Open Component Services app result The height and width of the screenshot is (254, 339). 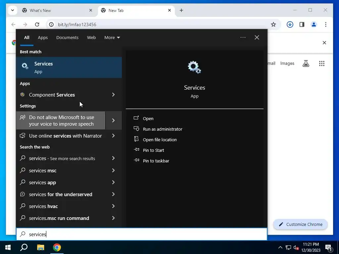(x=61, y=95)
